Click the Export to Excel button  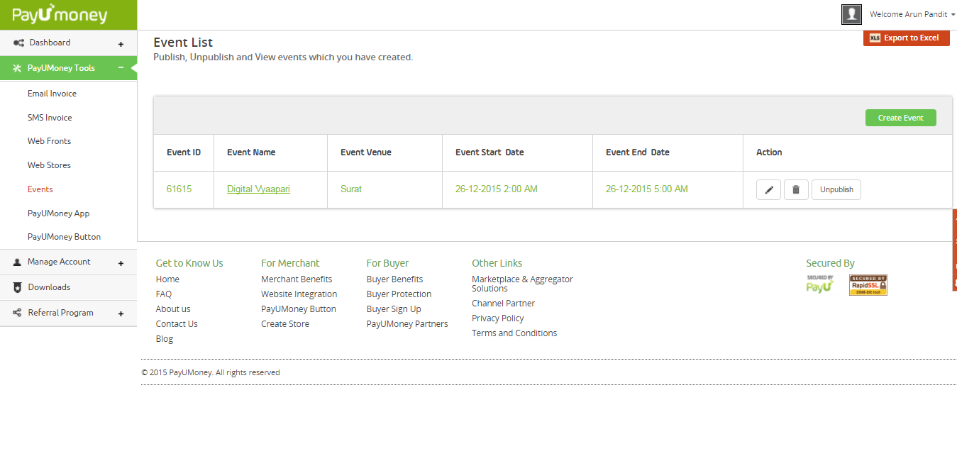906,38
